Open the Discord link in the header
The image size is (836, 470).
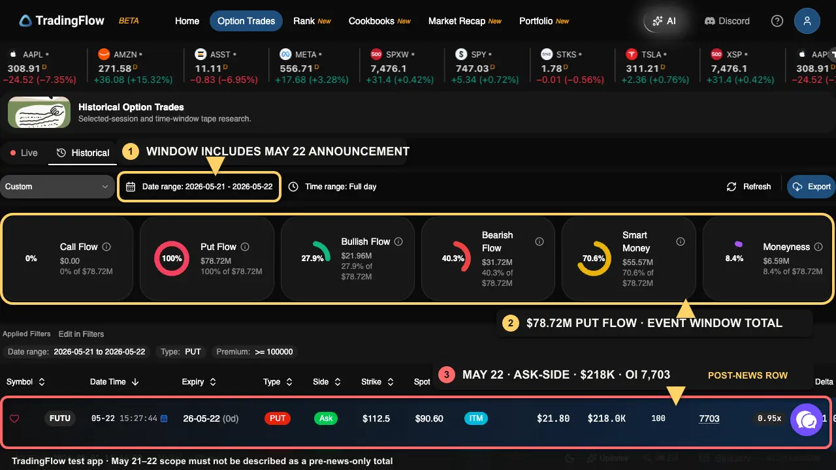pyautogui.click(x=727, y=21)
